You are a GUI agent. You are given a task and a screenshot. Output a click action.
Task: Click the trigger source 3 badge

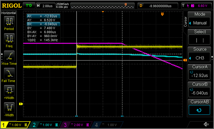click(x=193, y=6)
